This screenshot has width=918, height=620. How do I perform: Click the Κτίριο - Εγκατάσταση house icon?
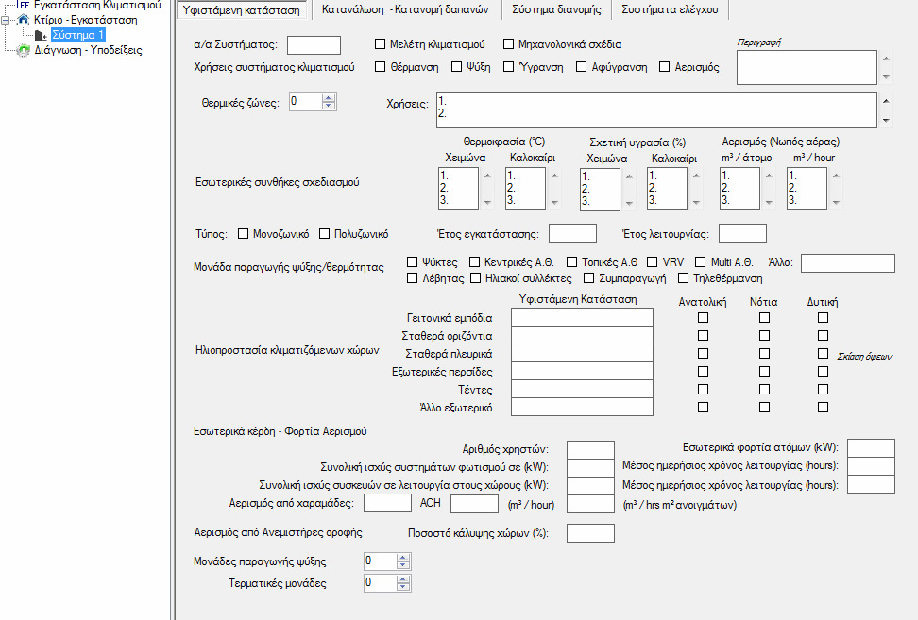tap(23, 20)
